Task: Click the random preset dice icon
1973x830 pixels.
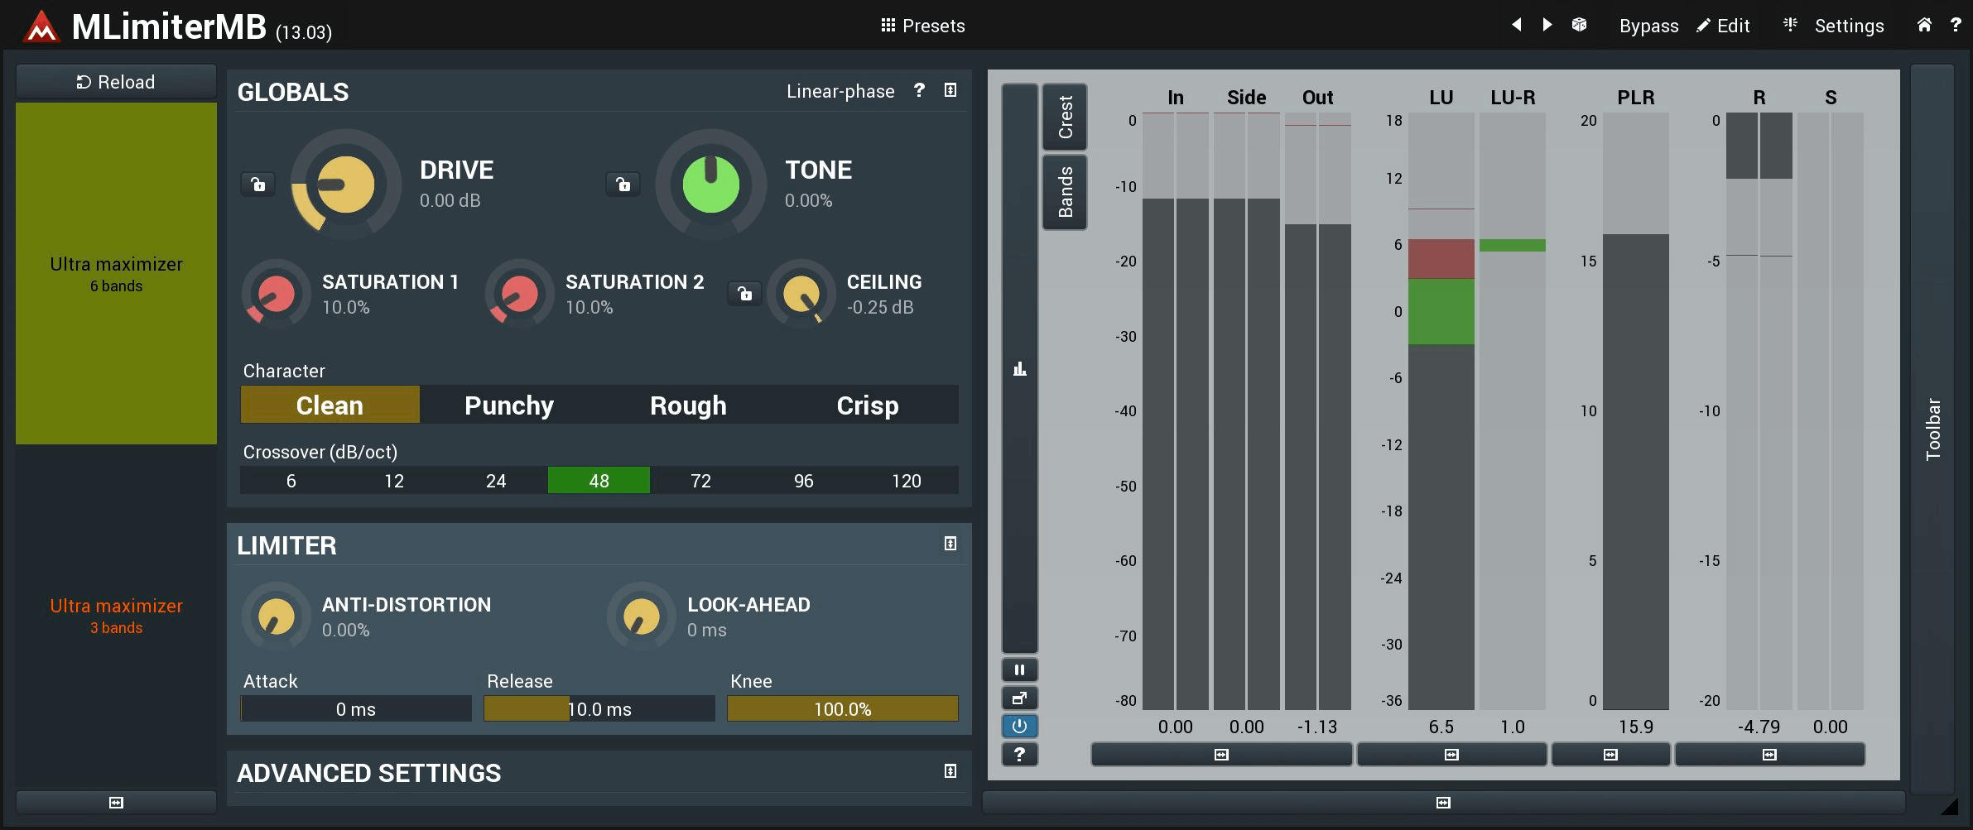Action: tap(1579, 25)
